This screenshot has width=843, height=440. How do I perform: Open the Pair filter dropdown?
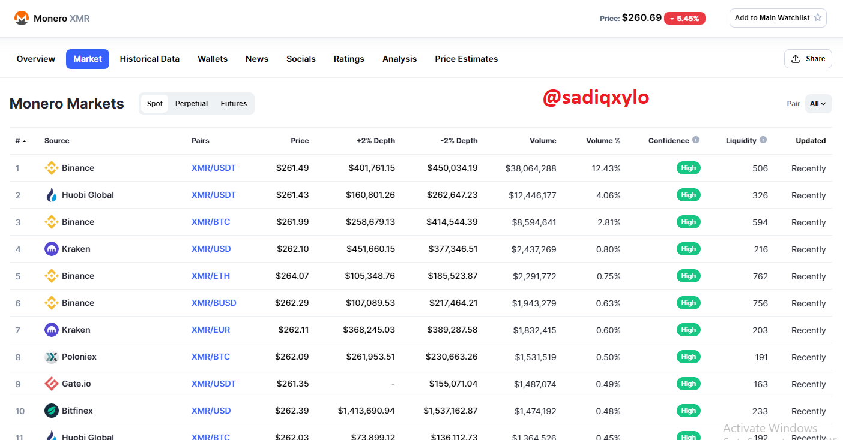[818, 104]
